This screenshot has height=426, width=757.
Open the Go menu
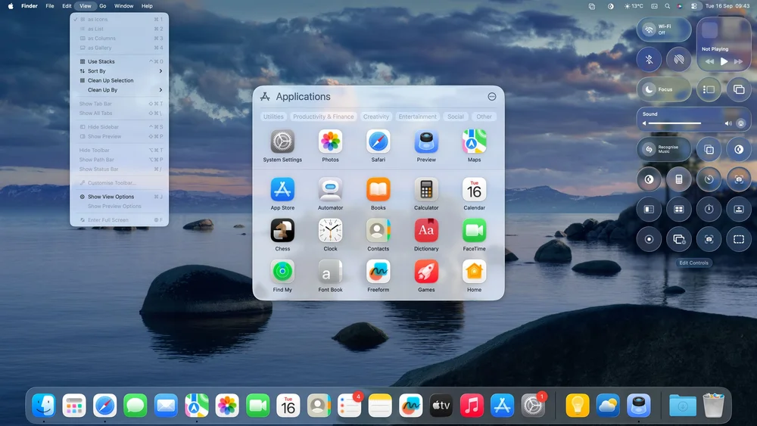click(103, 6)
